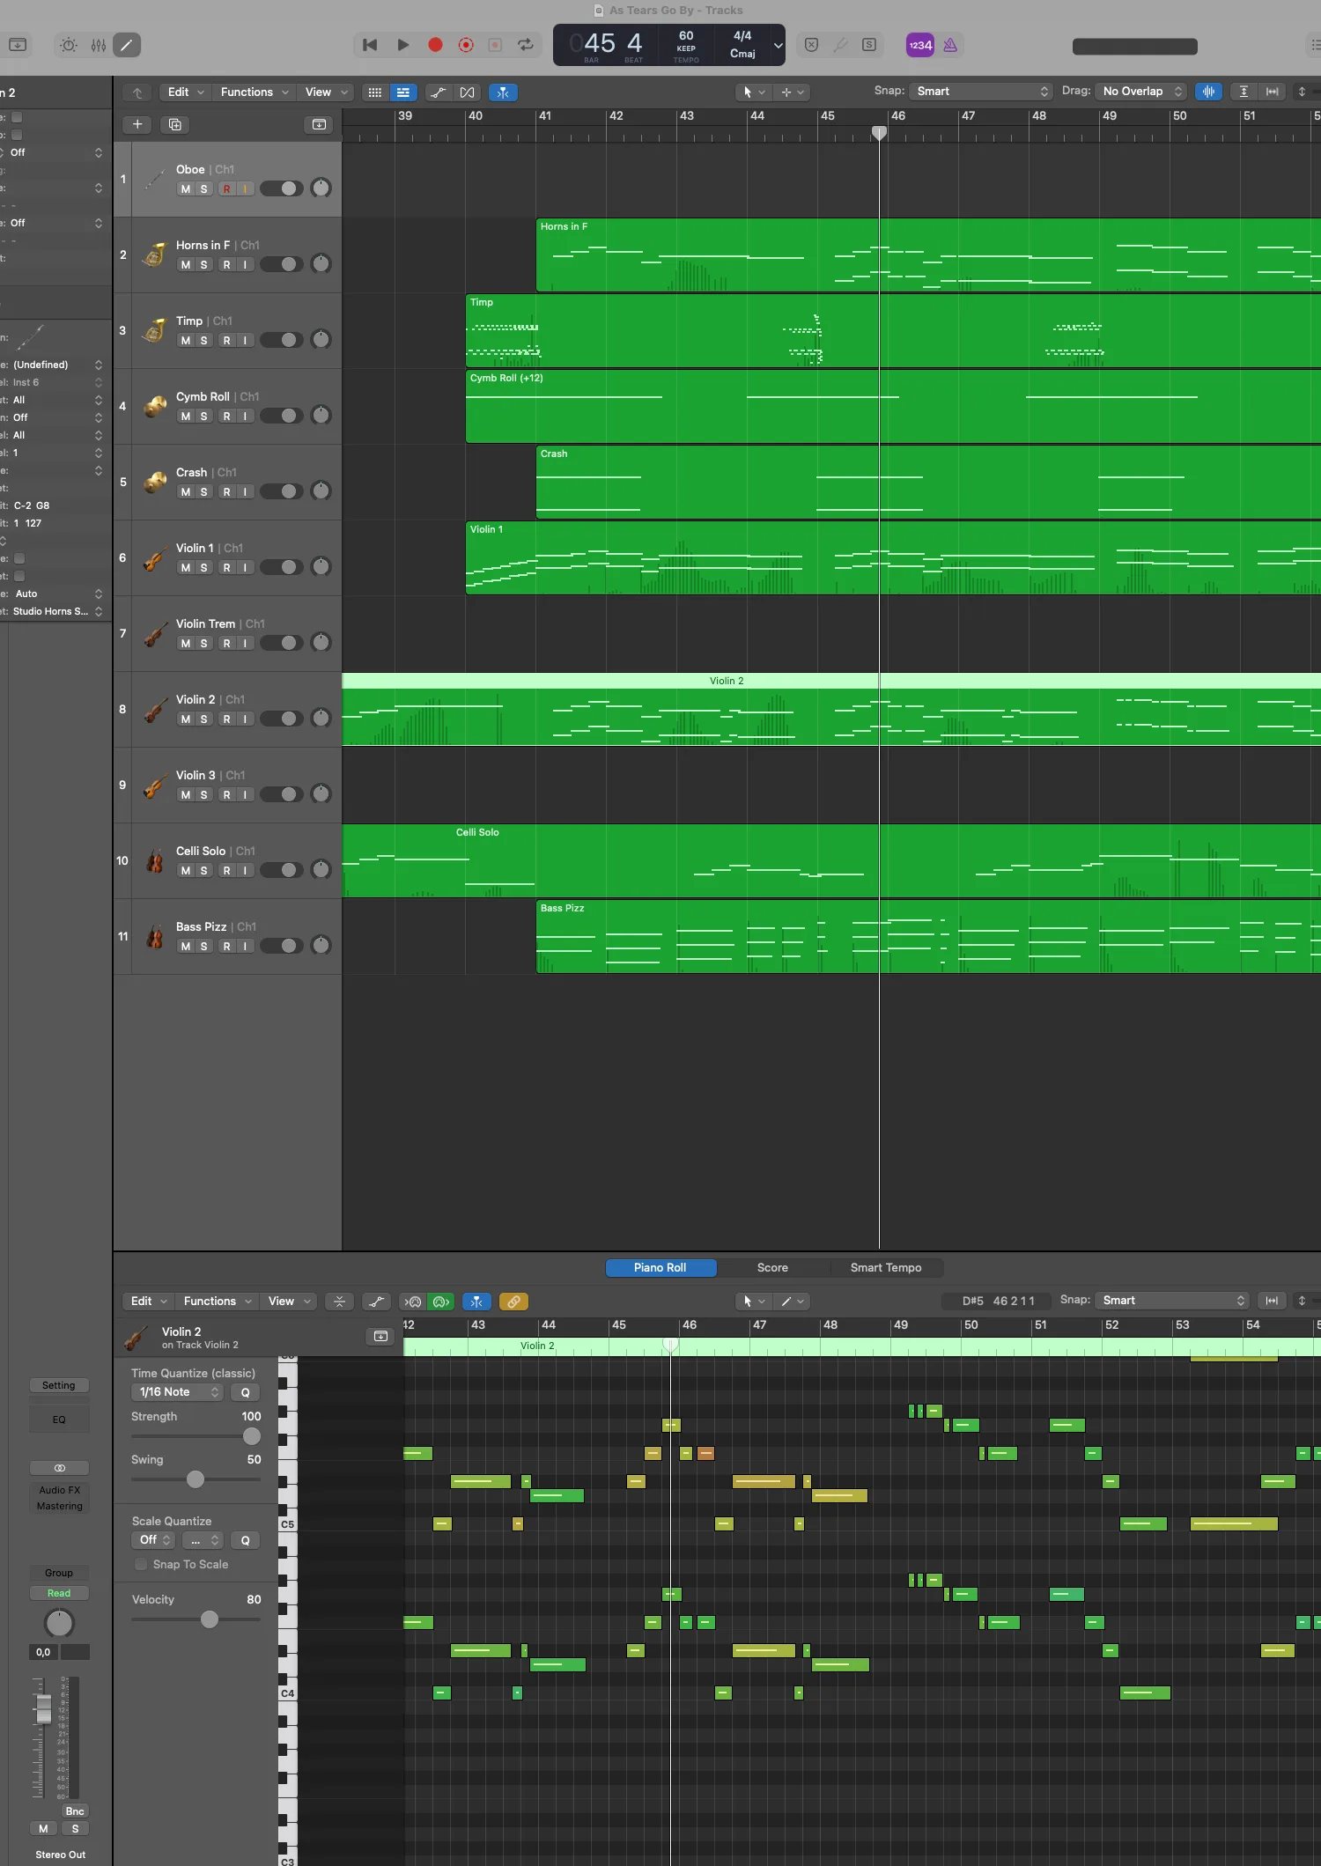Select the Horns in F track icon
The height and width of the screenshot is (1866, 1321).
tap(155, 255)
